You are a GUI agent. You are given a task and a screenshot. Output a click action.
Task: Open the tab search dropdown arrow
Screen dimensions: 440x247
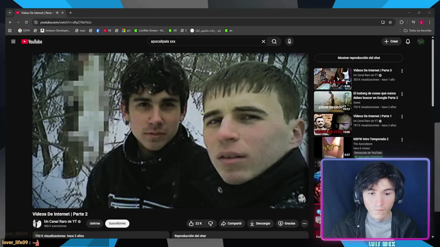10,13
